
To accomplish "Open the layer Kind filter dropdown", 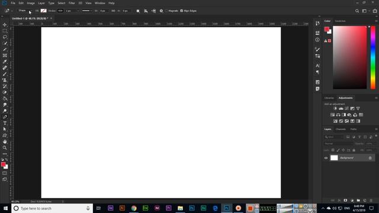I will [334, 137].
